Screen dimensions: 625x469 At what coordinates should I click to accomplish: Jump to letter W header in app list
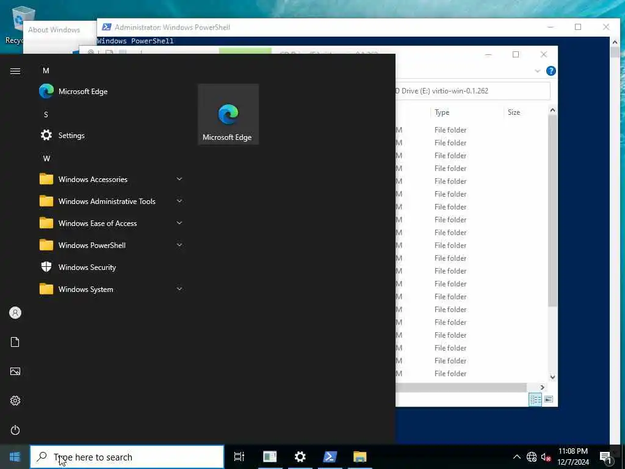46,158
